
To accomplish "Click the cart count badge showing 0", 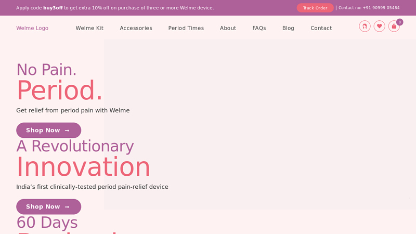I will (399, 22).
